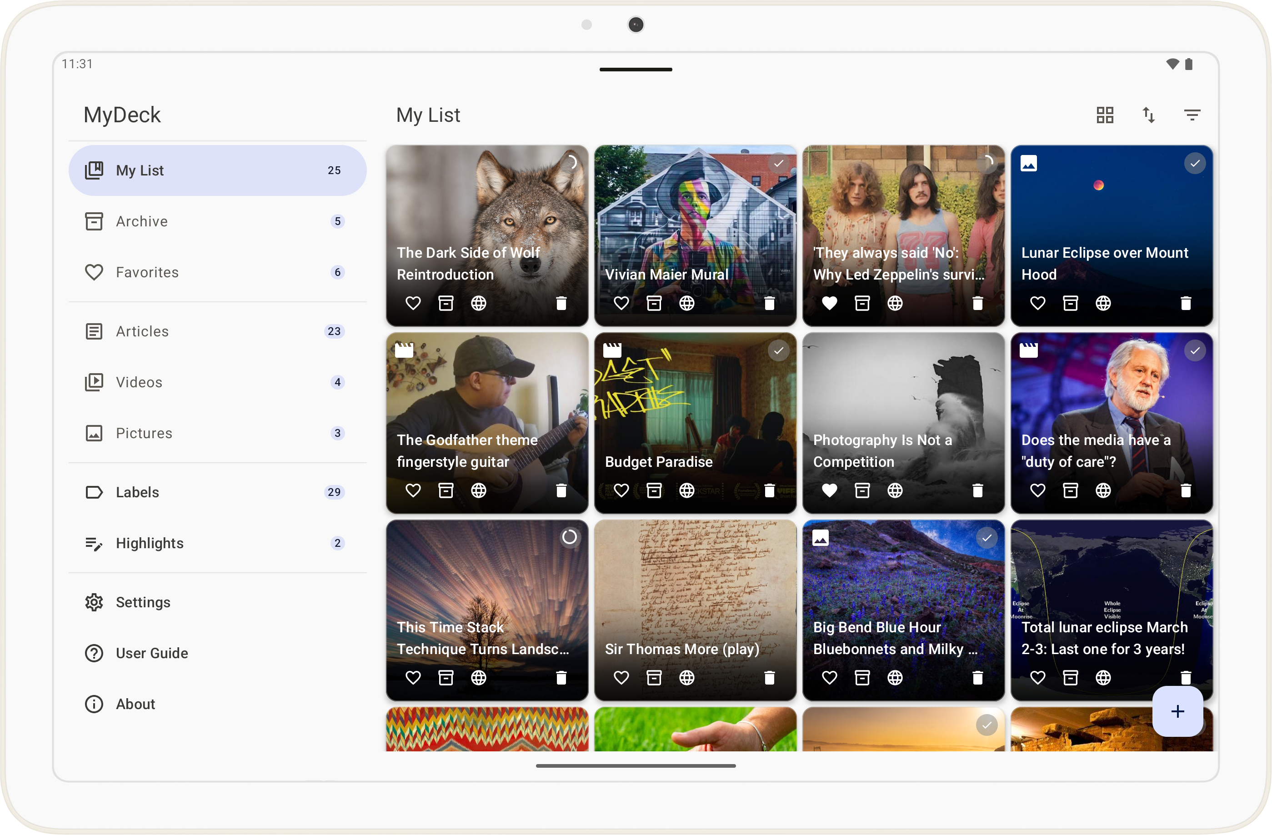The height and width of the screenshot is (835, 1272).
Task: Delete Big Bend Blue Hour picture
Action: point(977,677)
